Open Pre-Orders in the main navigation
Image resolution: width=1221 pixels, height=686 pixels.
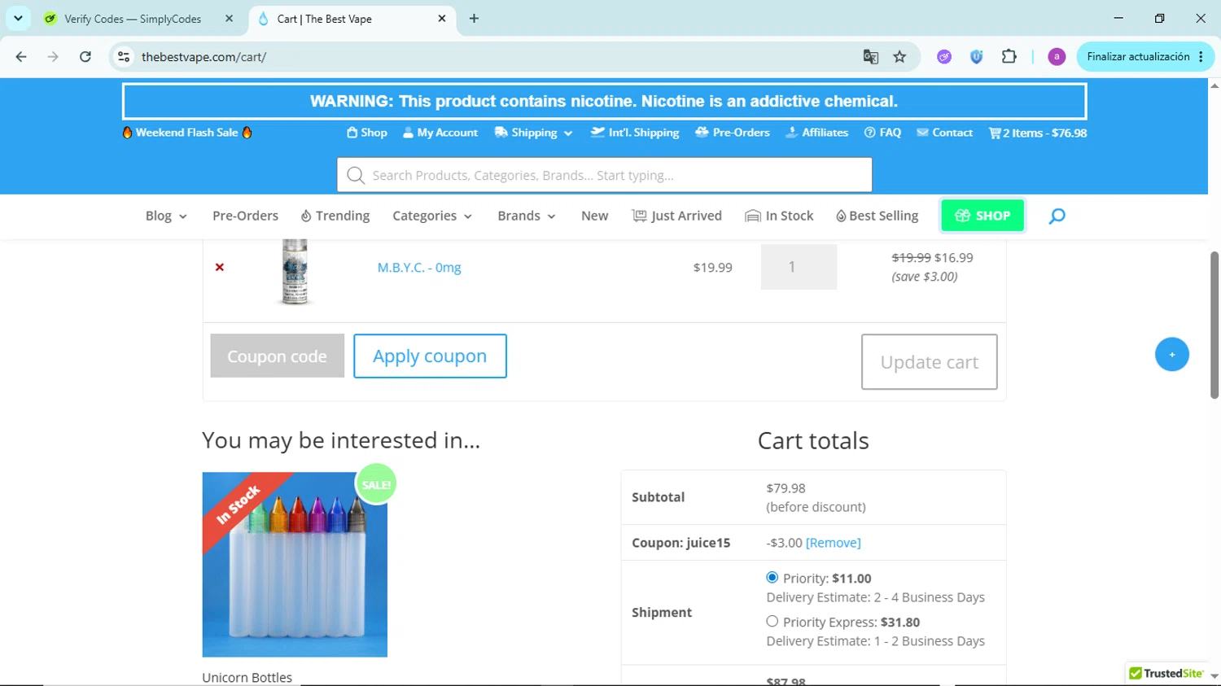click(x=245, y=216)
